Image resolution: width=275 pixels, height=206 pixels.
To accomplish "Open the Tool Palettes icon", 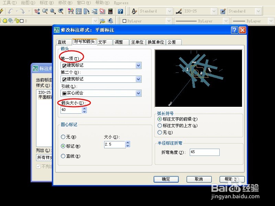I will point(87,11).
